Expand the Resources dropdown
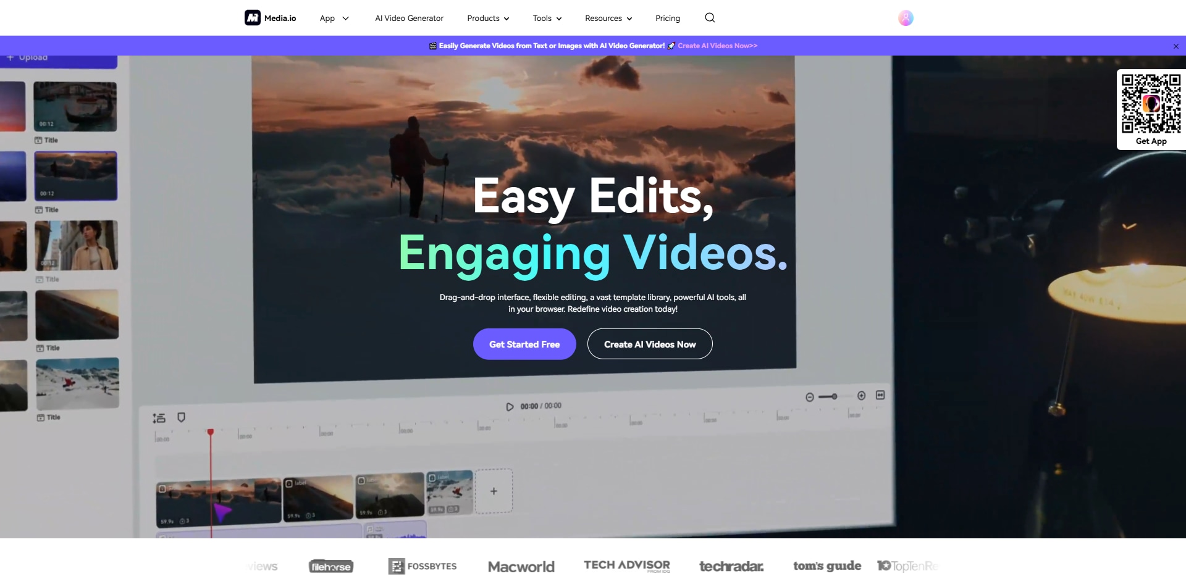This screenshot has height=584, width=1186. coord(608,18)
